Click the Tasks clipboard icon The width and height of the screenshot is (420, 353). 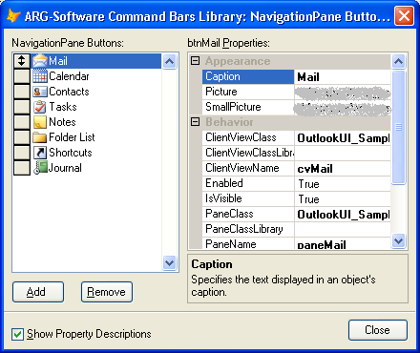click(40, 107)
